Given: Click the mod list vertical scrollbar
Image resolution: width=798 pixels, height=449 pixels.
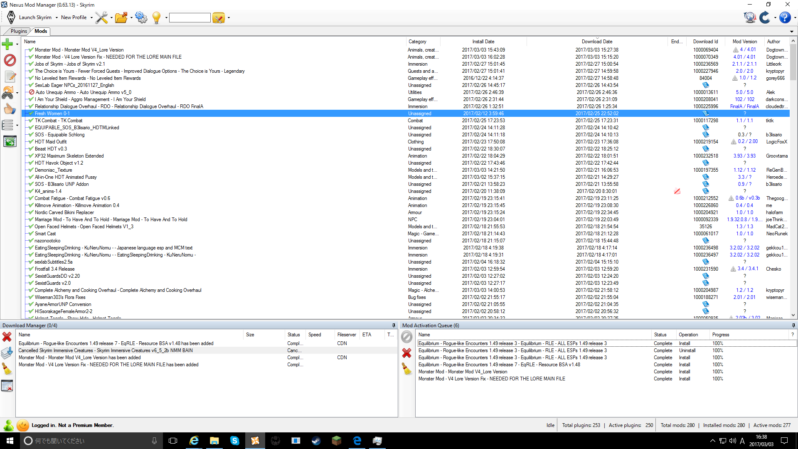Looking at the screenshot, I should (x=793, y=179).
